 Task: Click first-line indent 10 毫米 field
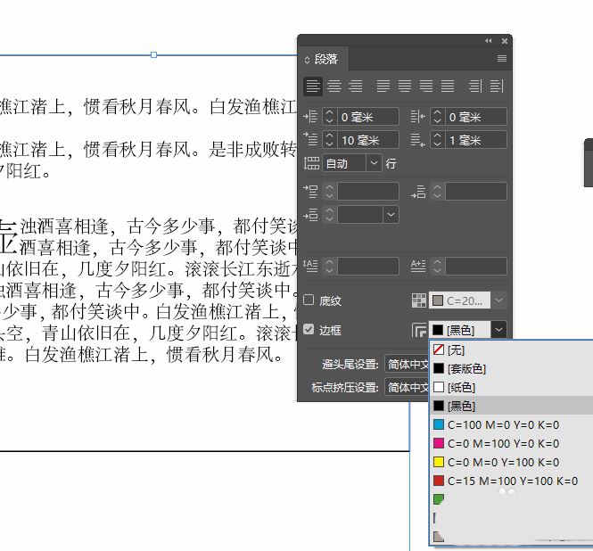coord(367,140)
